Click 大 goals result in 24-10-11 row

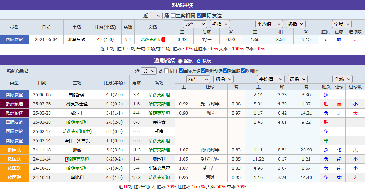pyautogui.click(x=355, y=178)
